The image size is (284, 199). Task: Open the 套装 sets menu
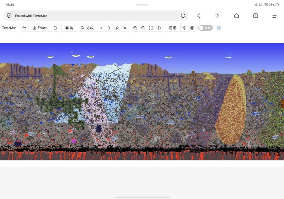click(69, 28)
